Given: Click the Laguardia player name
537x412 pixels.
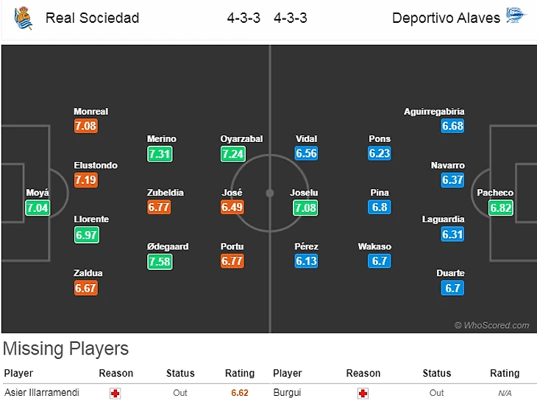Looking at the screenshot, I should [x=444, y=219].
